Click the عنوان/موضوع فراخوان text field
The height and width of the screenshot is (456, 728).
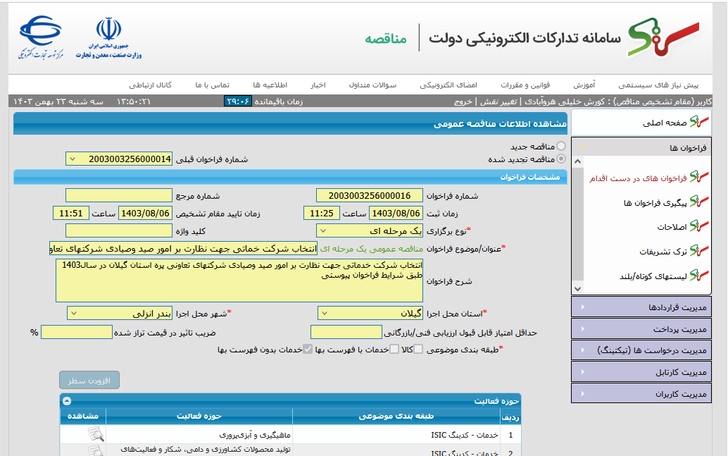(x=183, y=248)
